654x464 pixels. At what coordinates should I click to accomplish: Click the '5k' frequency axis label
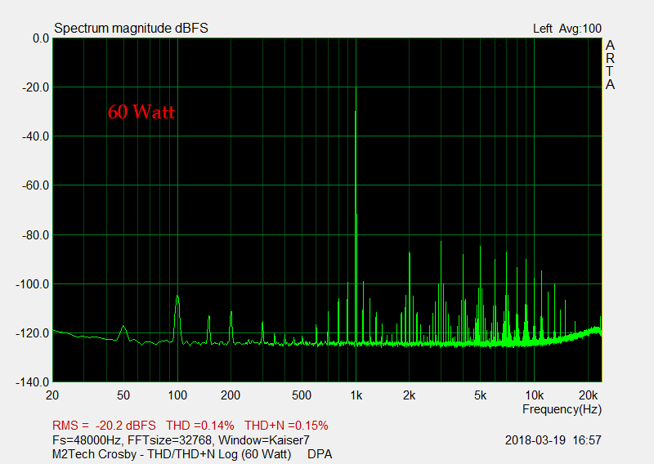coord(480,395)
